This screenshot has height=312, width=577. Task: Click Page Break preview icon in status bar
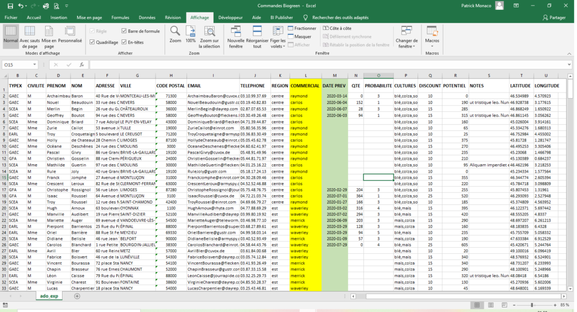point(504,305)
